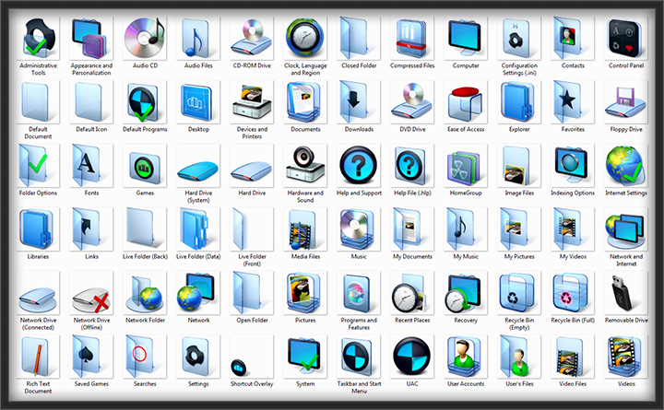Open the Indexing Options icon
664x410 pixels.
coord(572,166)
